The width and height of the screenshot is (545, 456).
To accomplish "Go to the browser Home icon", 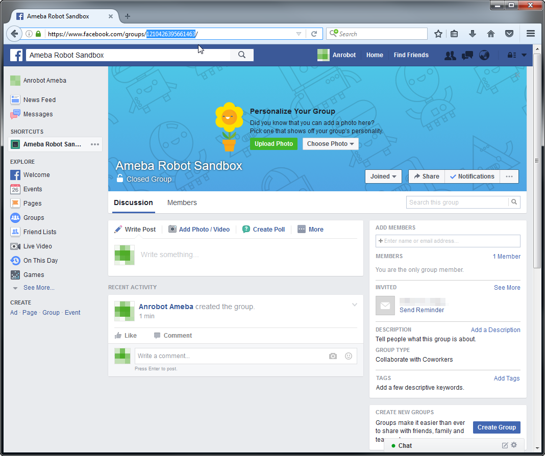I will [x=491, y=34].
